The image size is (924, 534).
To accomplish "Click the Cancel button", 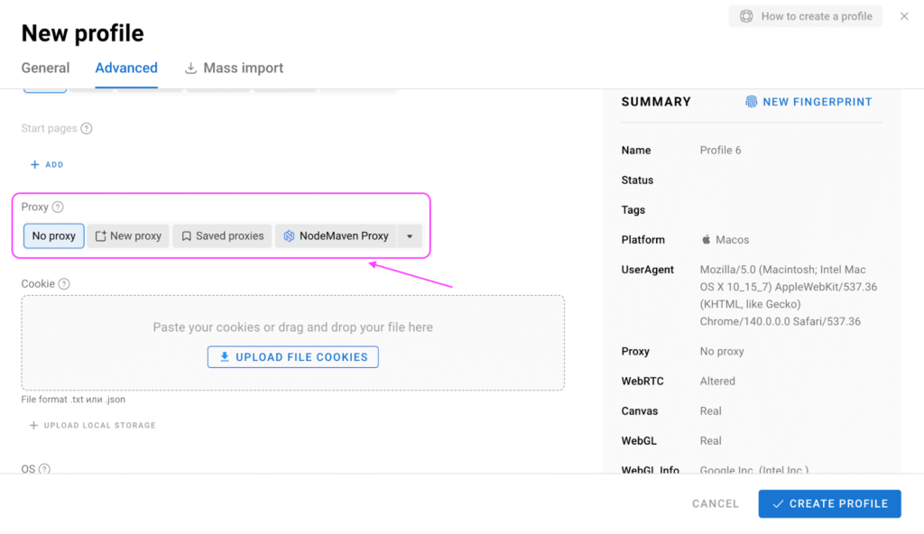I will pos(715,504).
